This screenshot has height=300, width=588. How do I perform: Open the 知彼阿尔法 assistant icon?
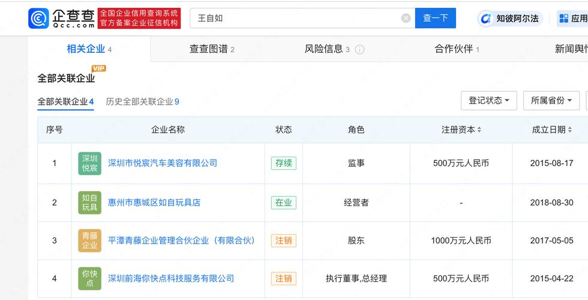click(486, 19)
